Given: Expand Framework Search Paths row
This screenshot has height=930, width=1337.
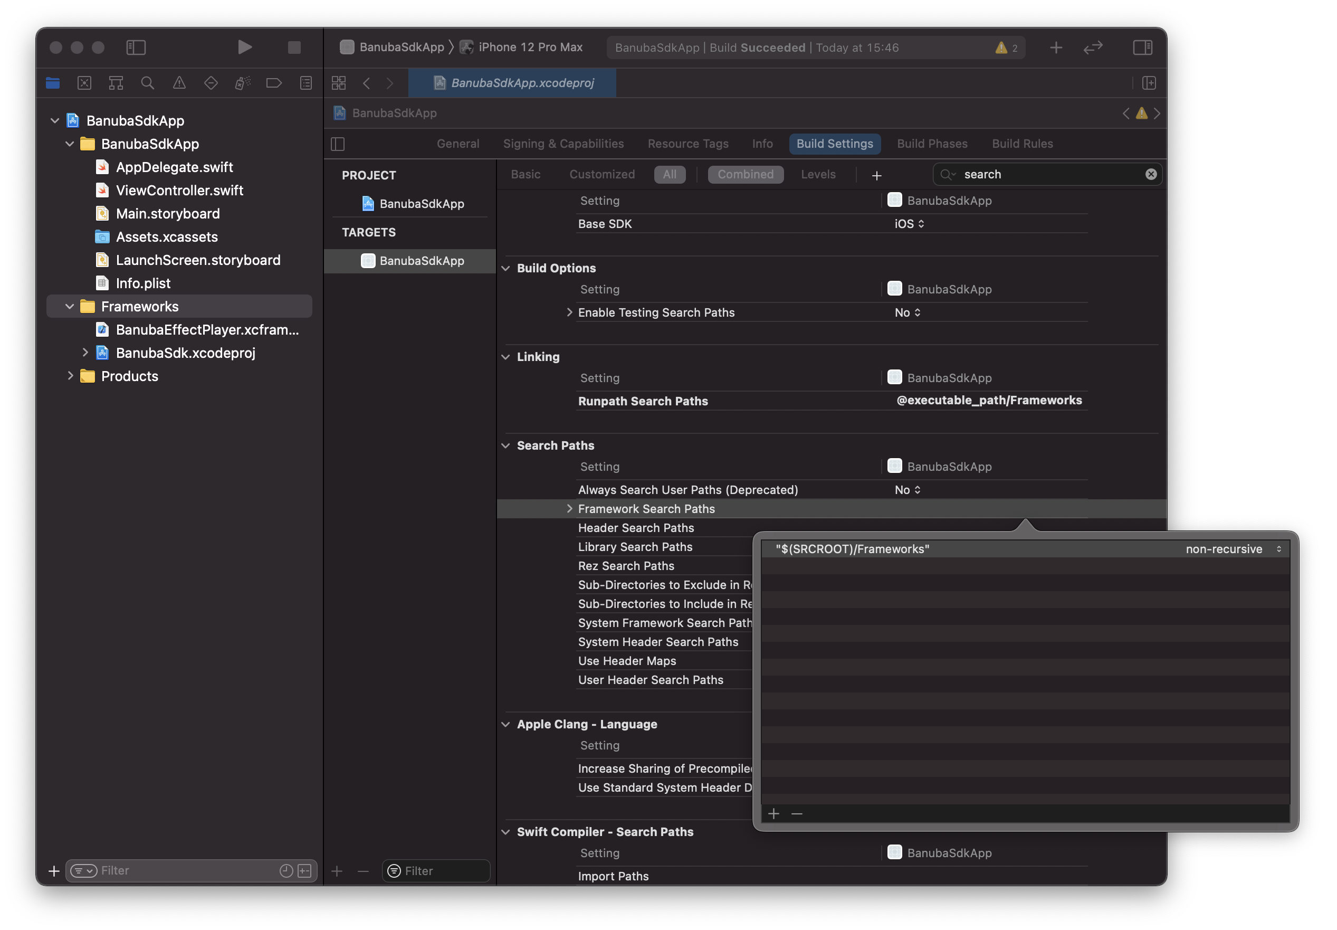Looking at the screenshot, I should pyautogui.click(x=569, y=508).
